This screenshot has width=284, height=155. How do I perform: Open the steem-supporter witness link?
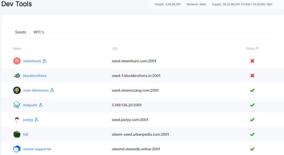tap(37, 149)
